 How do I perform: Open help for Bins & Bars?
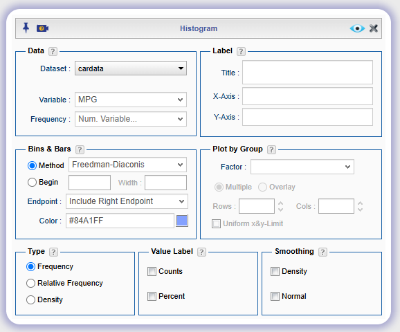[x=80, y=149]
